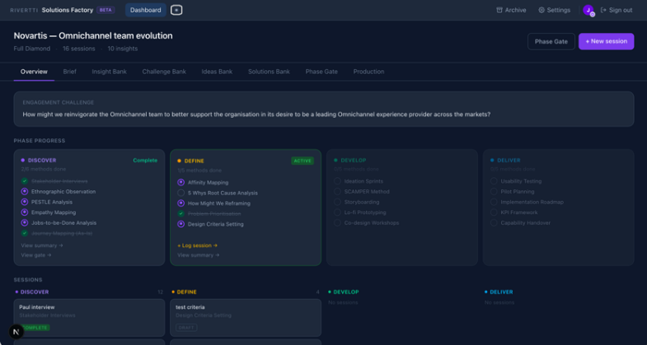647x345 pixels.
Task: Click View summary in the Define card
Action: 199,254
